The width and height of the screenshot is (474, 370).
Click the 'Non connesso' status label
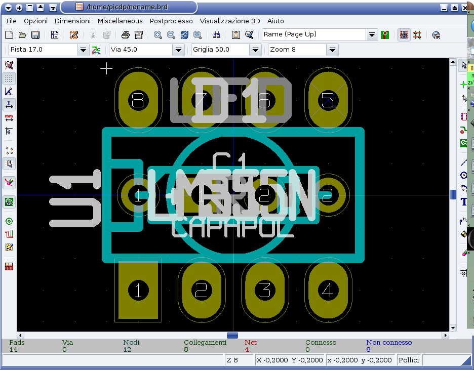pyautogui.click(x=389, y=343)
